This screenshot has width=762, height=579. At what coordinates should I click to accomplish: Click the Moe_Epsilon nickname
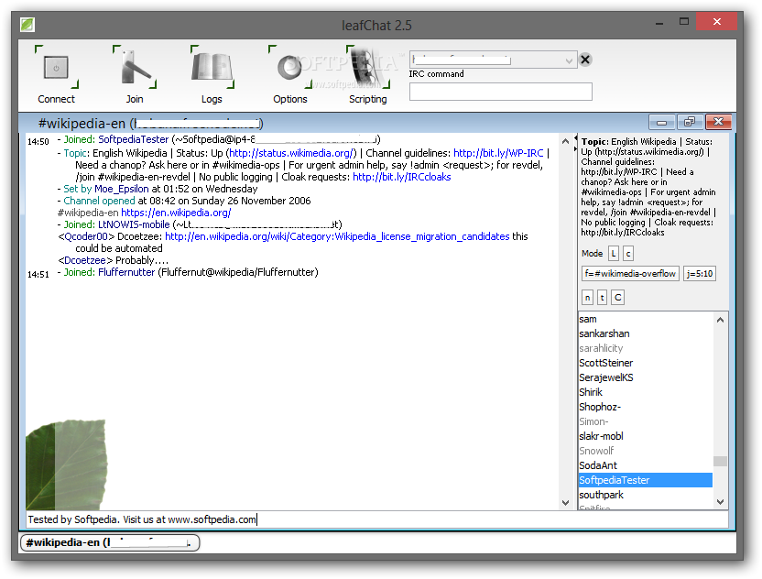(x=122, y=189)
